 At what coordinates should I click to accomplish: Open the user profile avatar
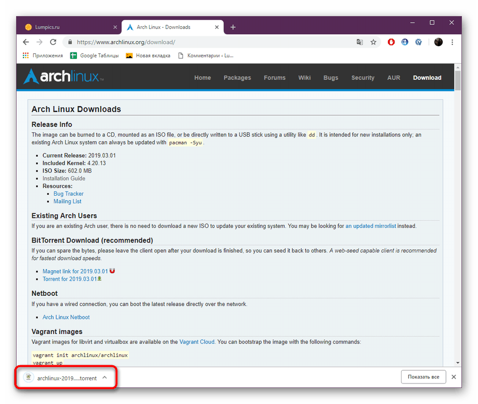coord(438,42)
